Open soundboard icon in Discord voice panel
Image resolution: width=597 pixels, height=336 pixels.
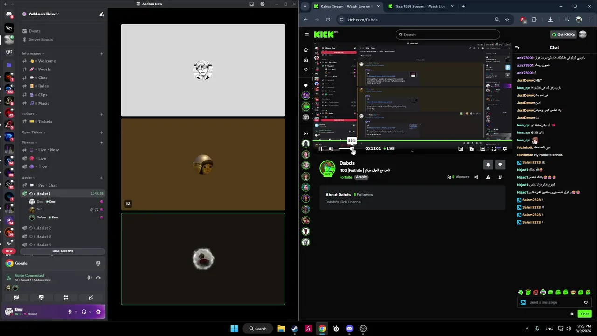pos(90,297)
